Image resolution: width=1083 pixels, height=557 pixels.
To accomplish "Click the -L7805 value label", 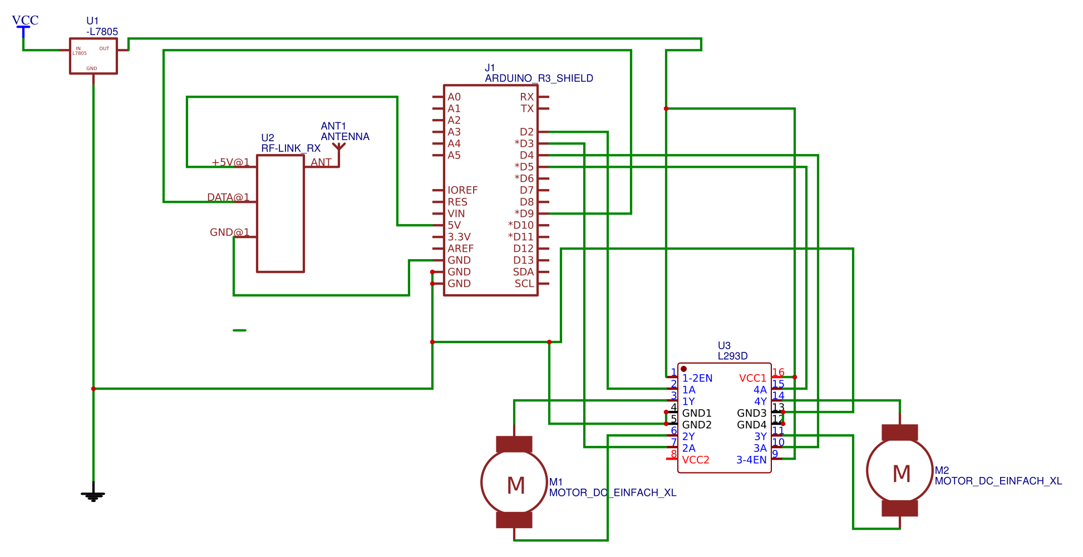I will click(x=102, y=32).
